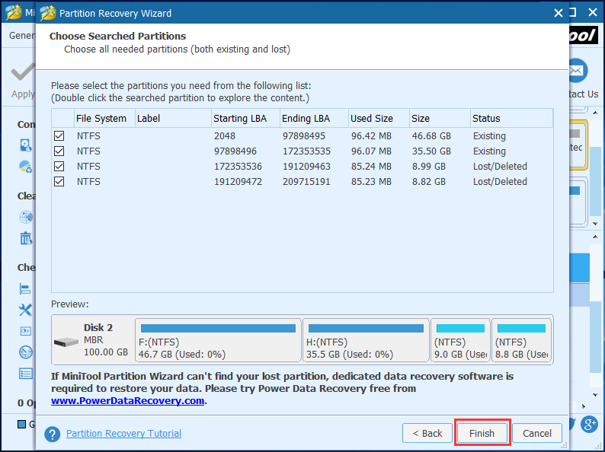Click the trash can icon in left sidebar
Viewport: 605px width, 452px height.
(26, 238)
